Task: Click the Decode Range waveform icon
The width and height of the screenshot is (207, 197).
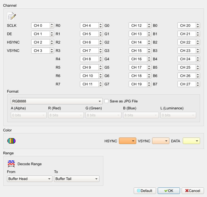Action: [x=11, y=164]
